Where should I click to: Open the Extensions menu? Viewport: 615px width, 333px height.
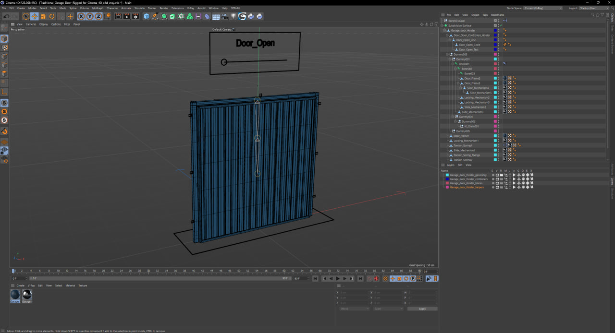(x=177, y=8)
